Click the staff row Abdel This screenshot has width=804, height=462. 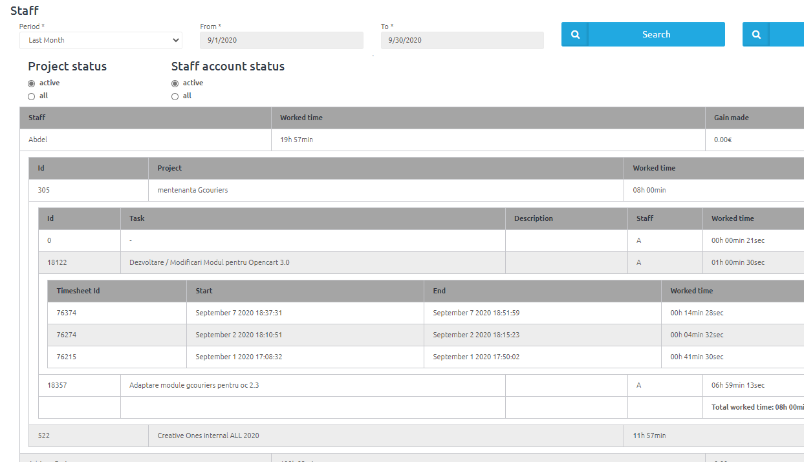(x=411, y=140)
